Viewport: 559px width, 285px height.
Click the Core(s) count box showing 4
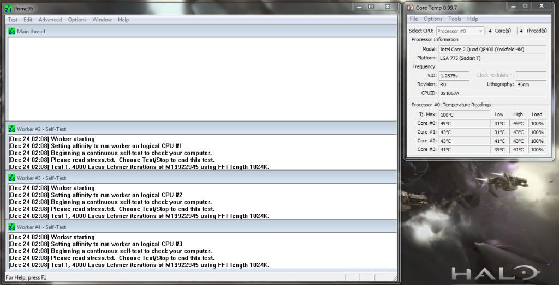pyautogui.click(x=490, y=31)
